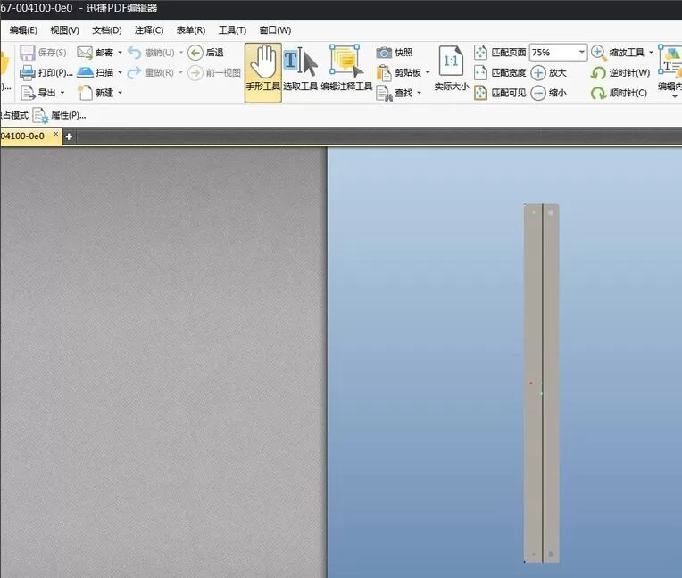Expand the Mail (邮寄) dropdown arrow
Viewport: 682px width, 578px height.
tap(120, 53)
